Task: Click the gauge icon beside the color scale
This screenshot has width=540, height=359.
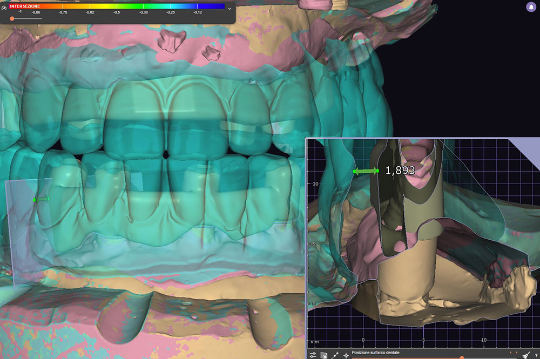Action: tap(4, 9)
